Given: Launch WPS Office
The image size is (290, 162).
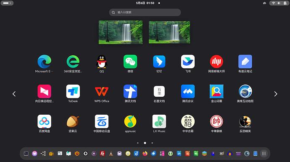Looking at the screenshot, I should [x=102, y=91].
